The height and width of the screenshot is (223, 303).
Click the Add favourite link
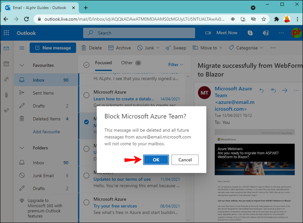coord(47,132)
